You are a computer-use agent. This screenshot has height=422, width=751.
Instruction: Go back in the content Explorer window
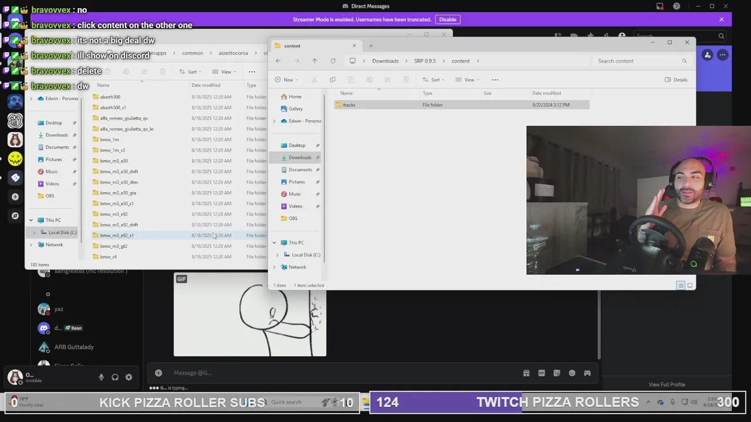coord(278,61)
